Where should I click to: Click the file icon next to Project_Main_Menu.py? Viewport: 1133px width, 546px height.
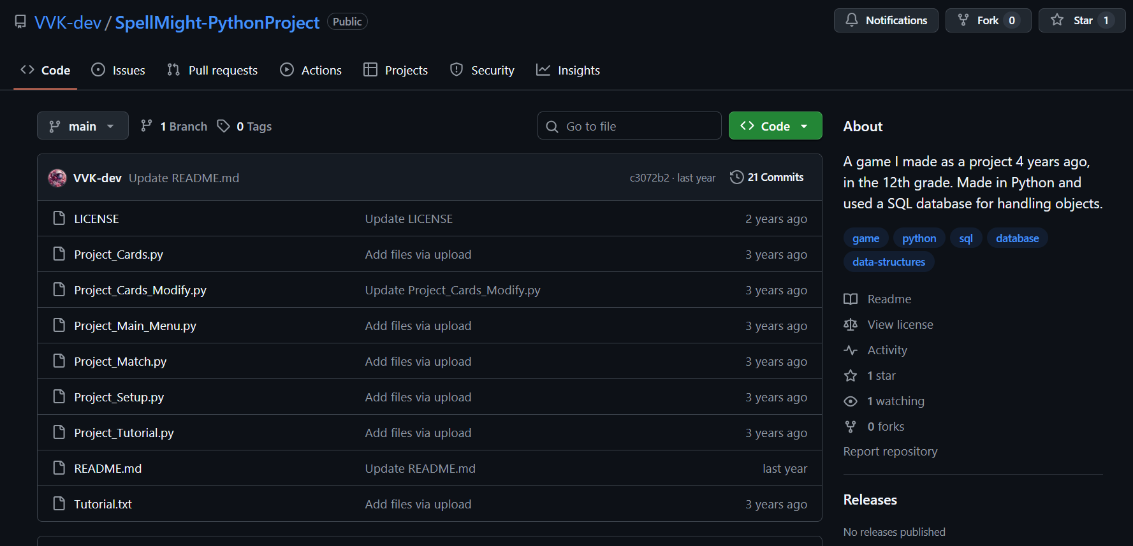pyautogui.click(x=59, y=326)
